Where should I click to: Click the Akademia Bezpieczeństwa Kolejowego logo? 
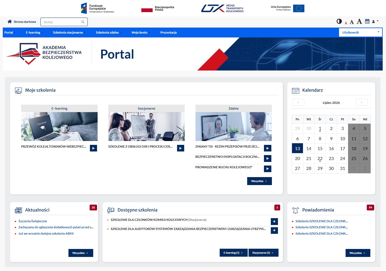tap(44, 53)
